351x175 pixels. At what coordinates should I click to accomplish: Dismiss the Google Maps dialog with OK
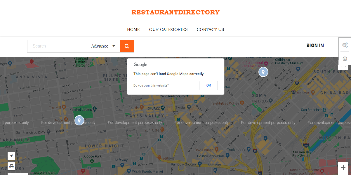(209, 85)
